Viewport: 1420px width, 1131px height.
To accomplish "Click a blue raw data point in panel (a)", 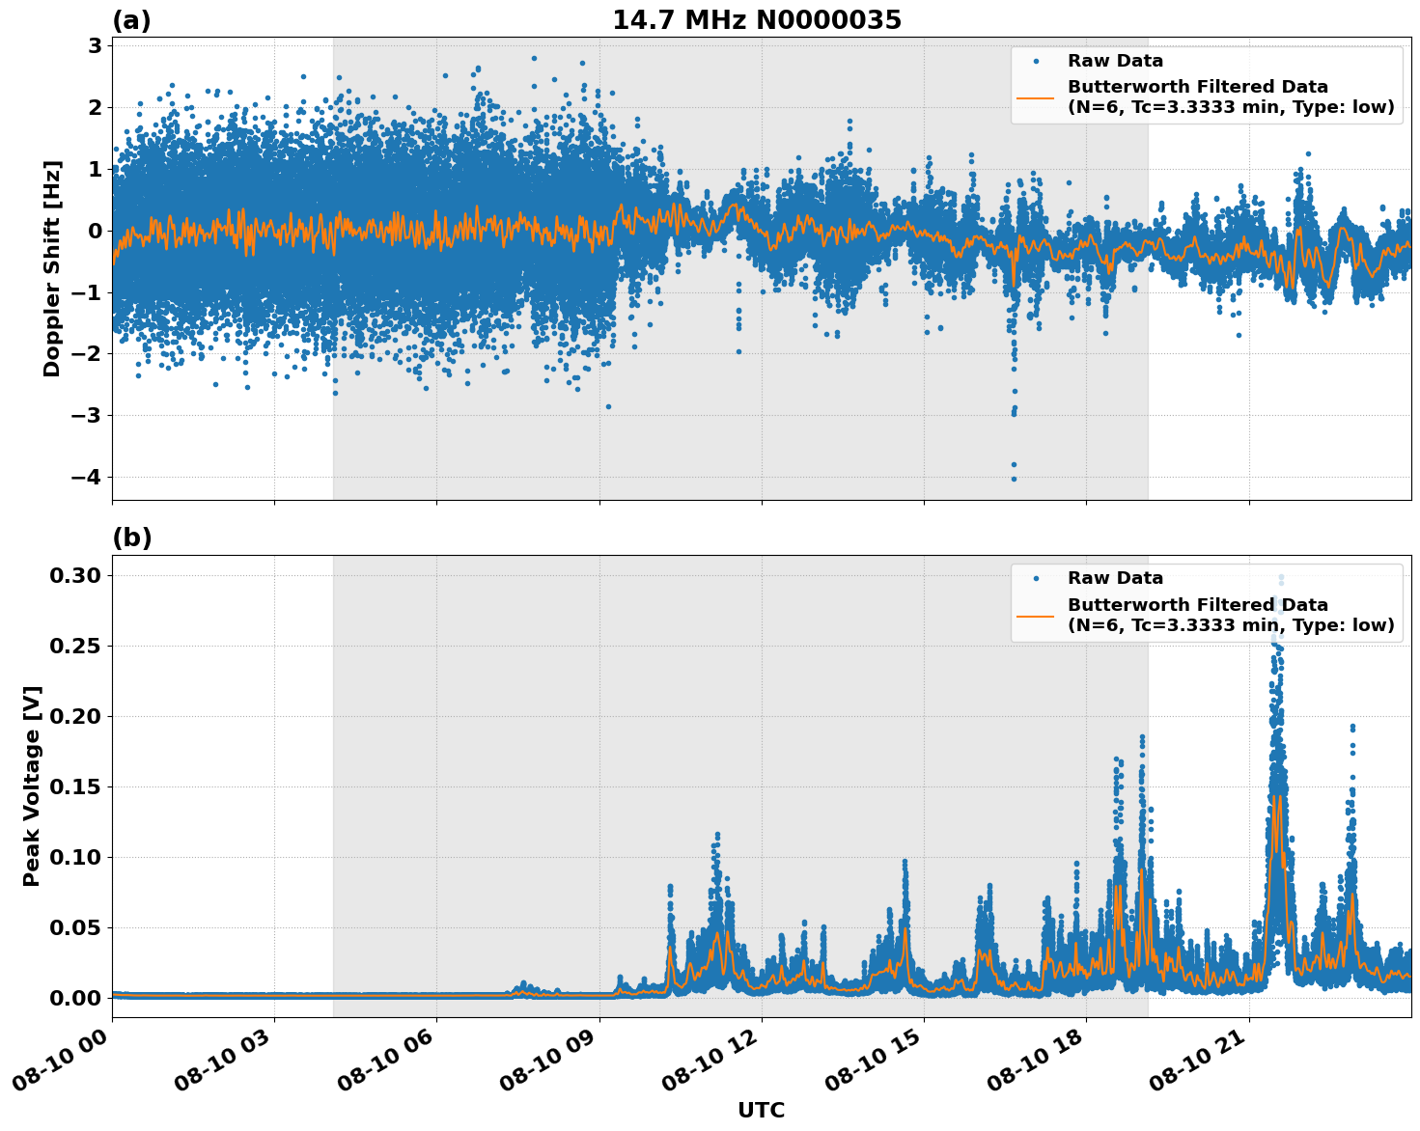I will coord(290,193).
